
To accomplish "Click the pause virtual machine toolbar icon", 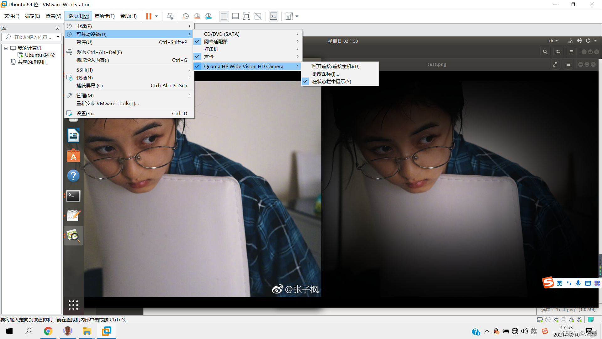I will coord(149,16).
